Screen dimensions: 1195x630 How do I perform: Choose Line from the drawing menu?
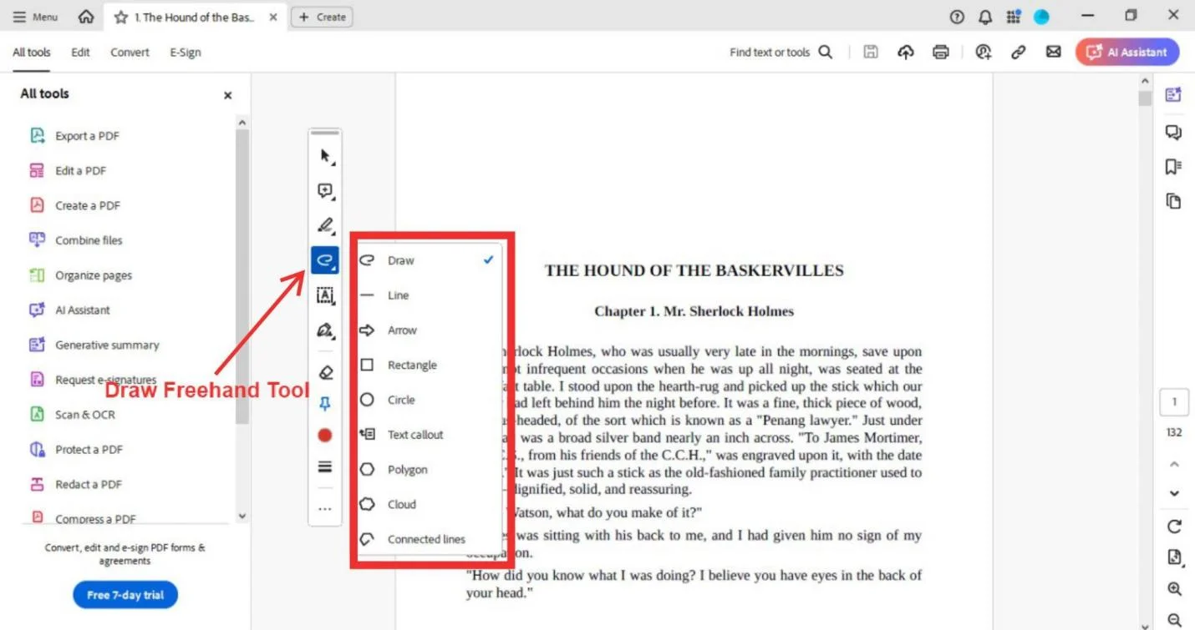coord(427,295)
